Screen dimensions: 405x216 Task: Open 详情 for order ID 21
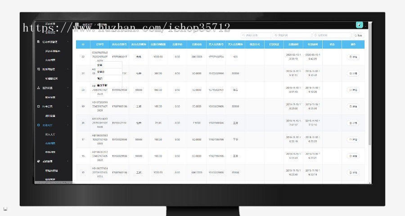(353, 73)
